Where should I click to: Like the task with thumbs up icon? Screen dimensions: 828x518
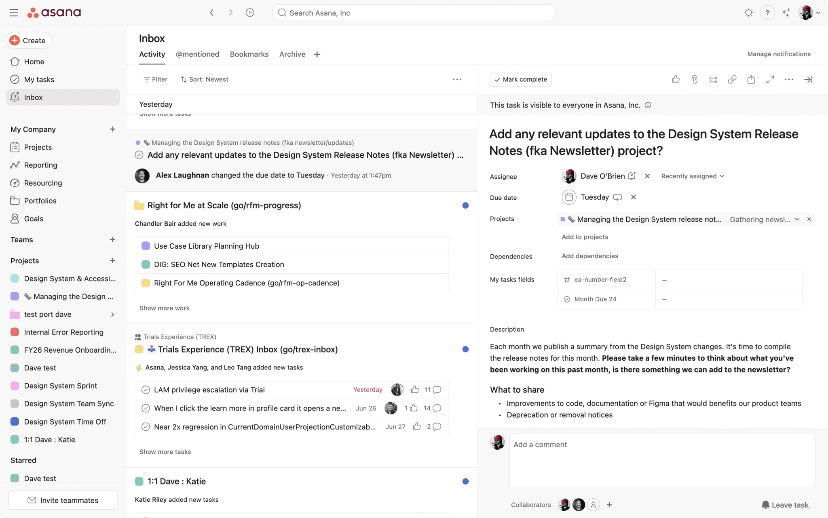pos(676,80)
